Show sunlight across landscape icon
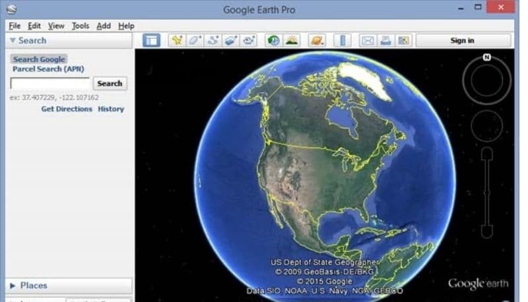Viewport: 528px width, 302px height. pos(292,41)
